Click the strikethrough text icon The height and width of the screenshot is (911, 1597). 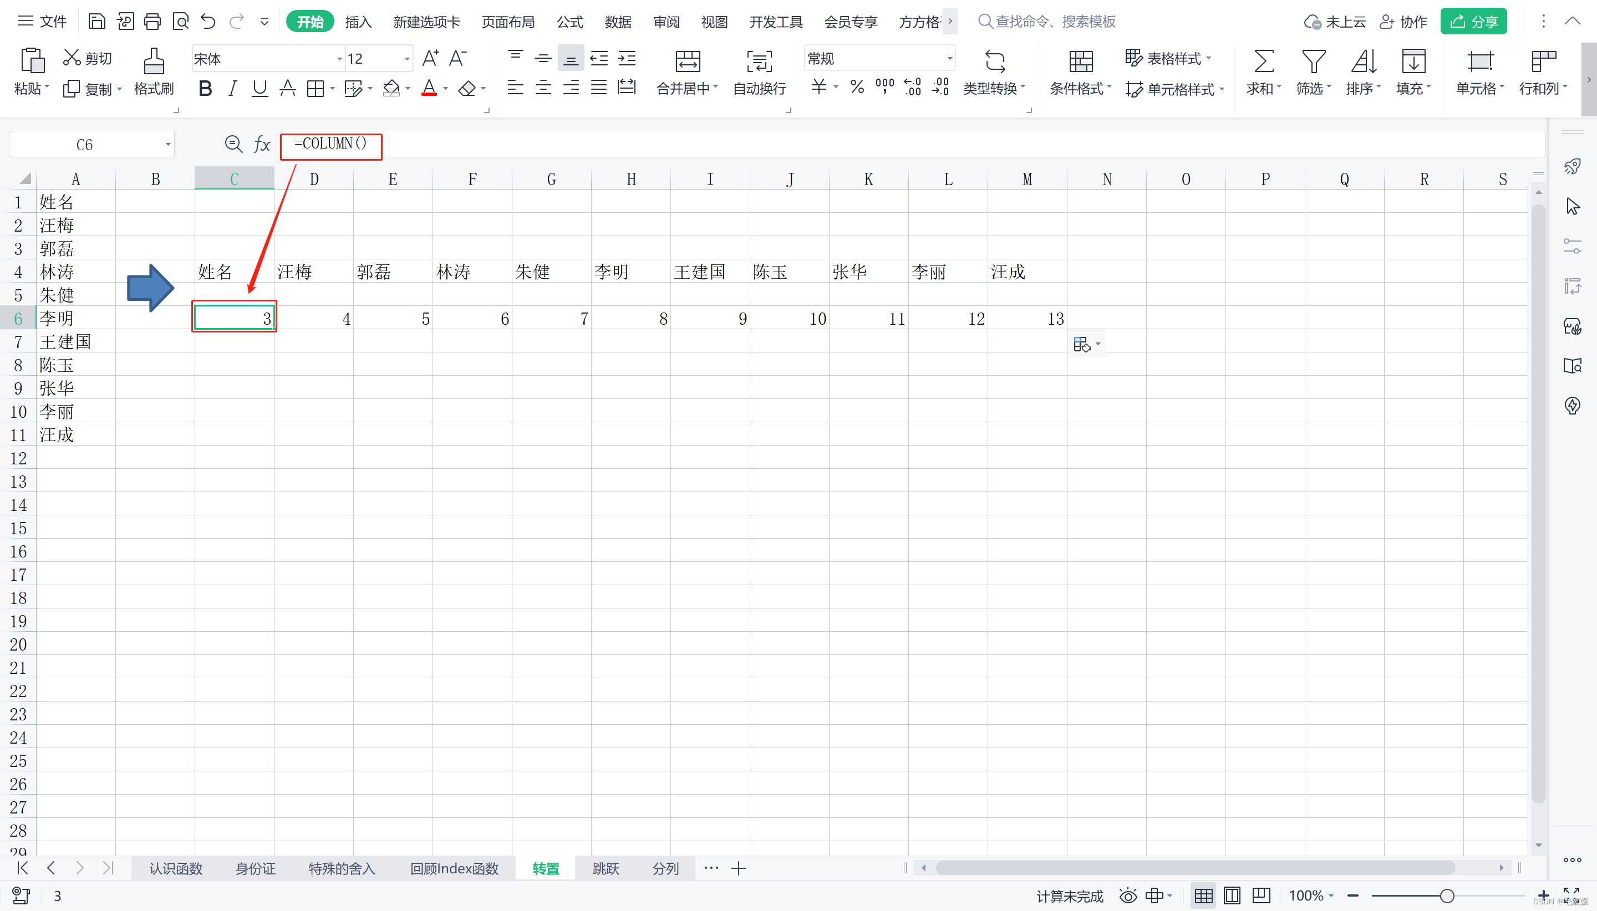tap(287, 88)
